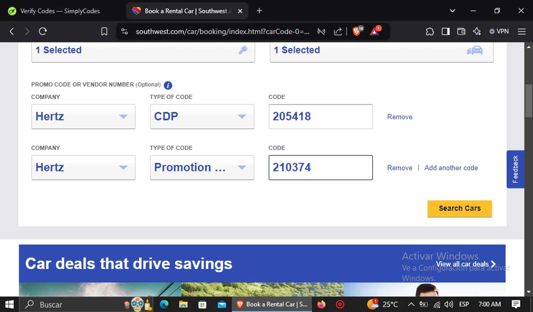
Task: Click the scrollbar down arrow
Action: pyautogui.click(x=529, y=292)
